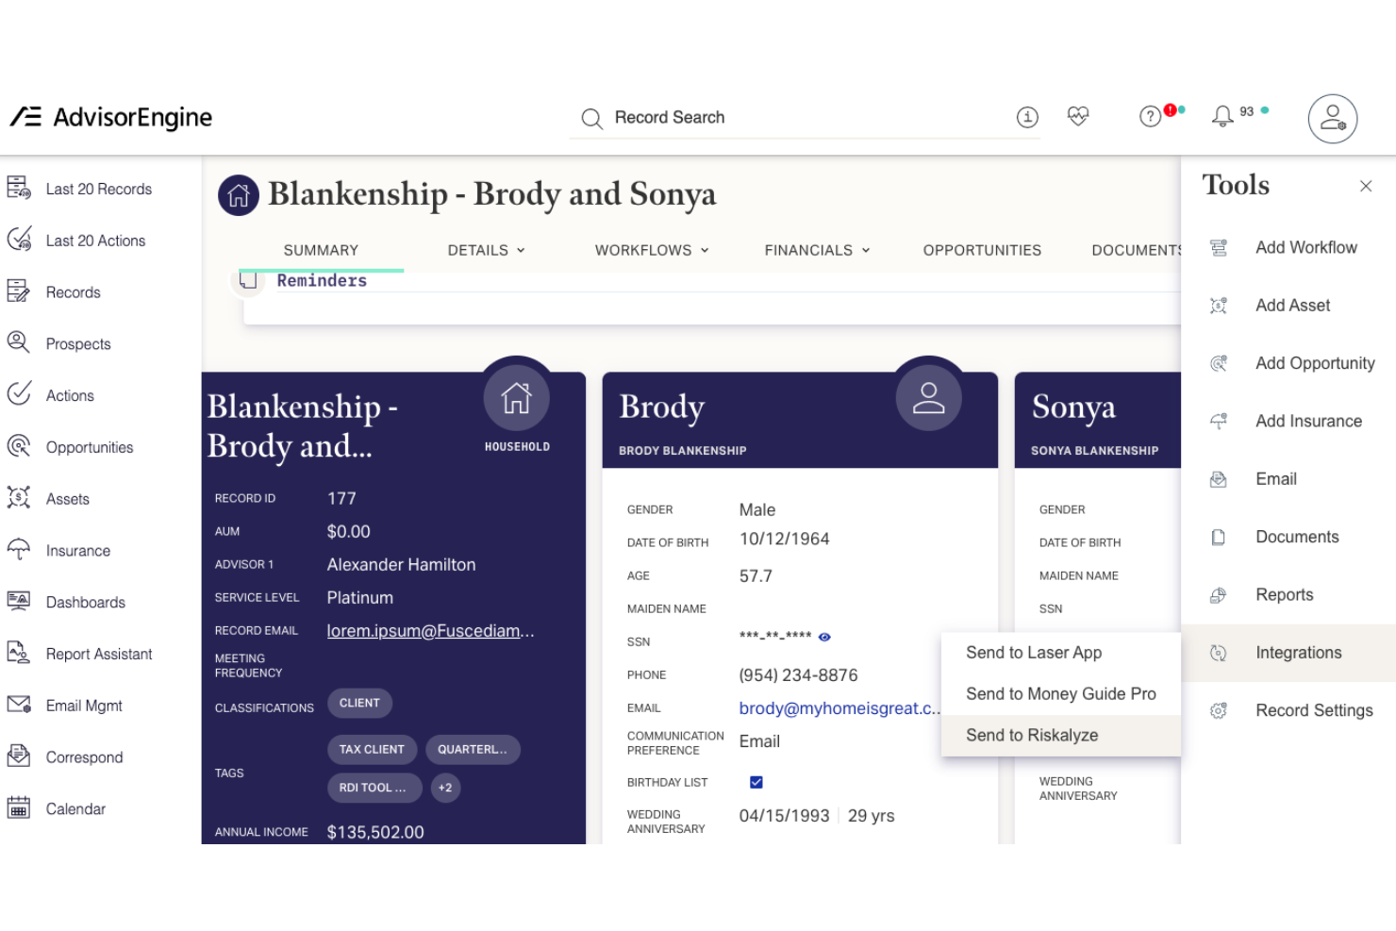
Task: Open the heart monitor health icon
Action: pos(1078,116)
